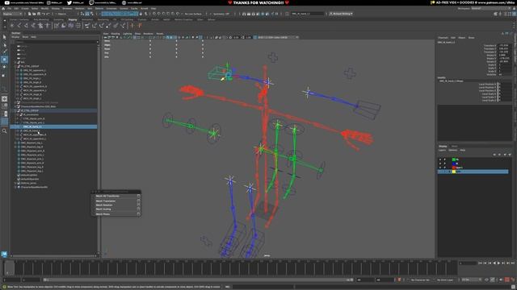
Task: Click the rightmost icon above the layer list
Action: click(510, 155)
